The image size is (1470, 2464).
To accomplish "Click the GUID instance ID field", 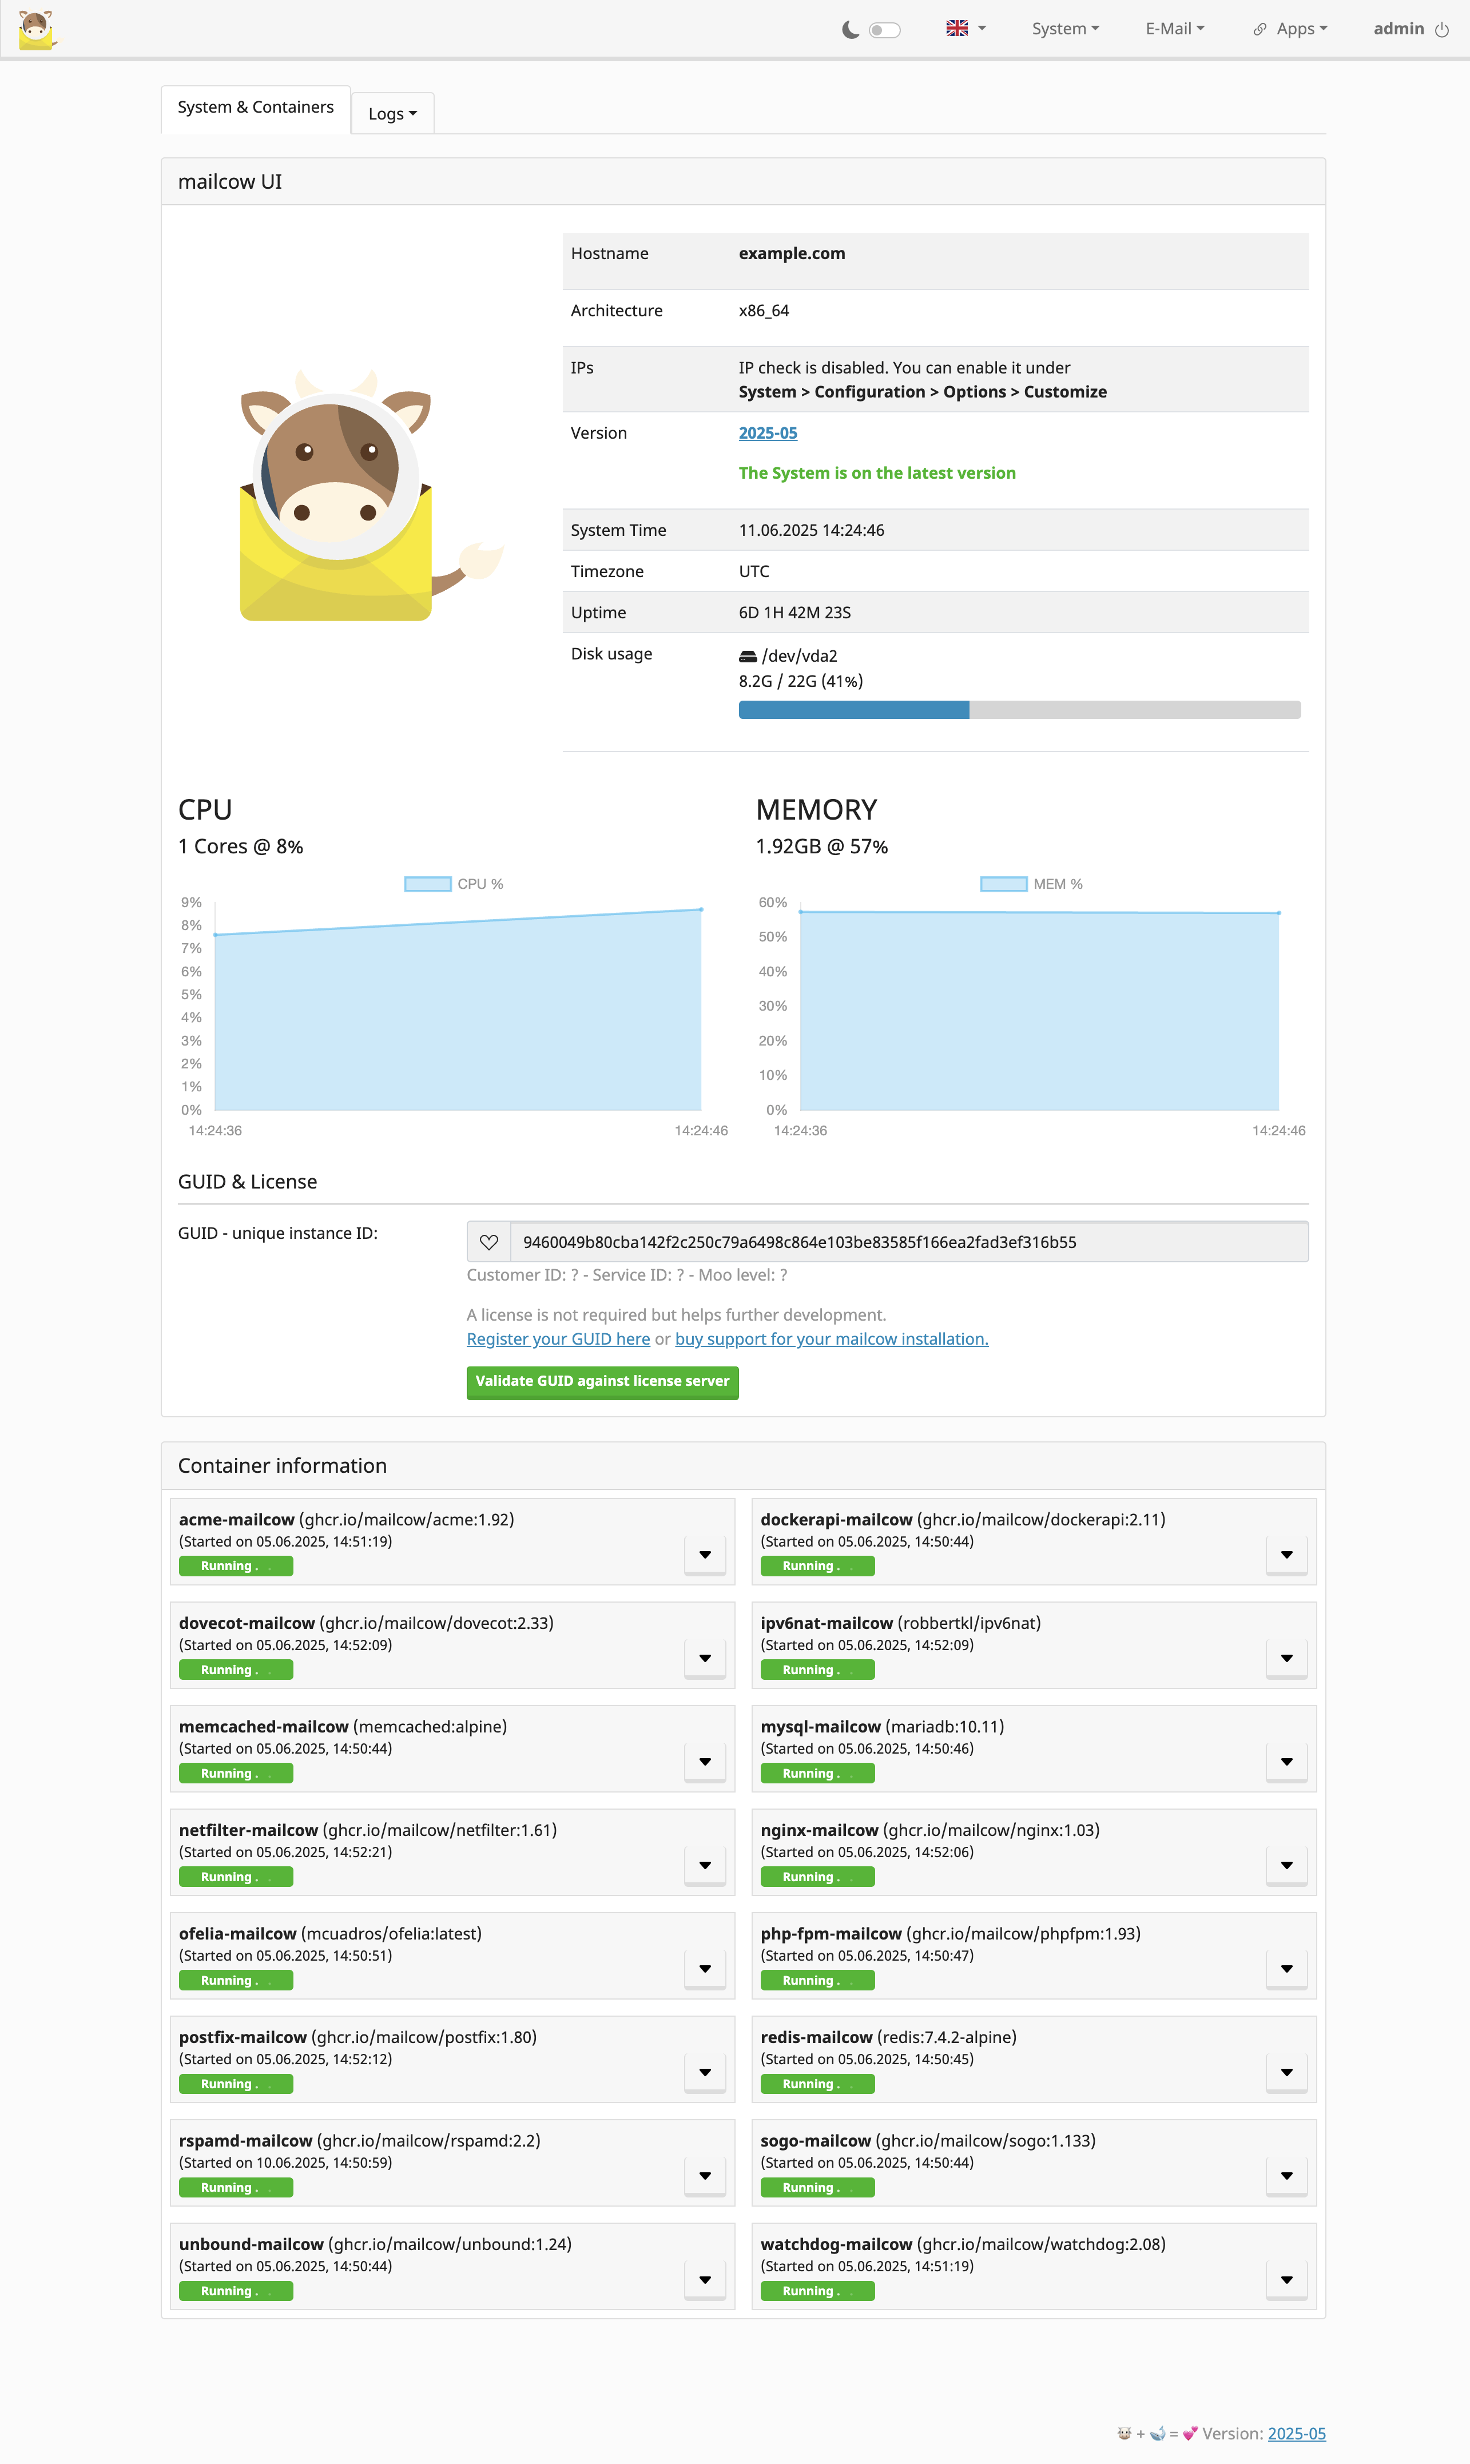I will click(x=908, y=1242).
